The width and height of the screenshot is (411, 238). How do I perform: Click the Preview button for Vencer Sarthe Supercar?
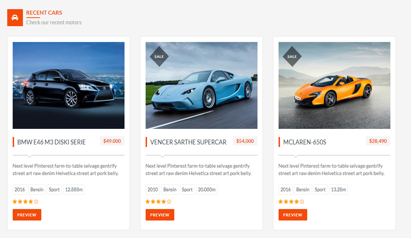click(160, 215)
